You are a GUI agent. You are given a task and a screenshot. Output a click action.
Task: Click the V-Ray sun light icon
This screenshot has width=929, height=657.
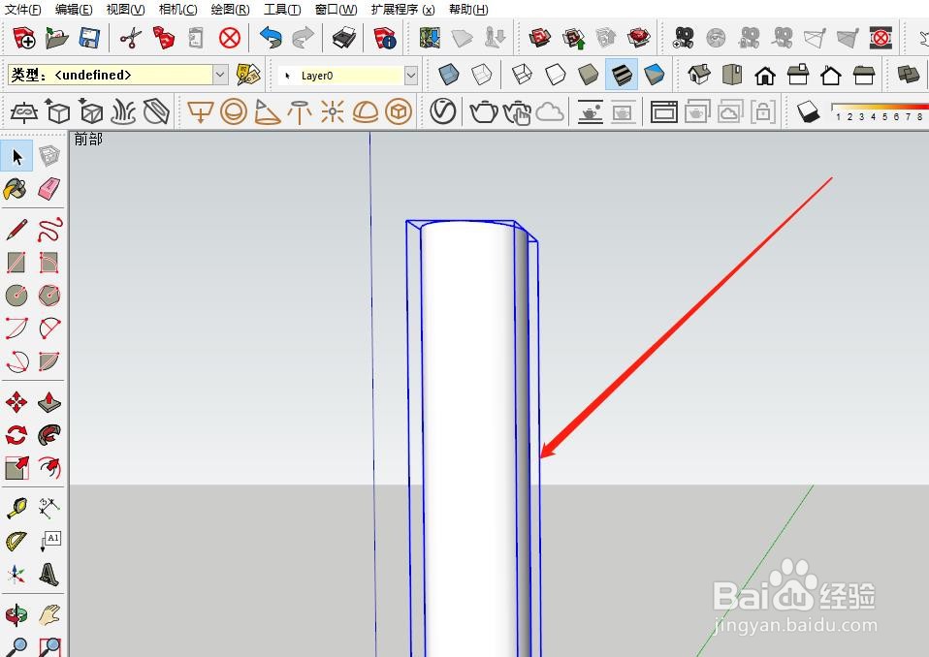click(333, 111)
